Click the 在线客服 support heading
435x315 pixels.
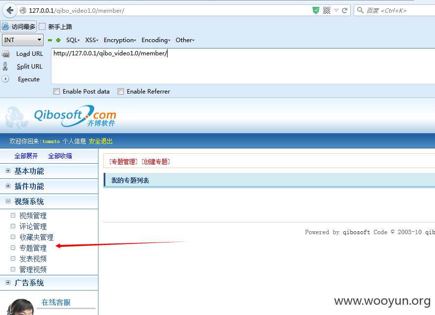(56, 302)
